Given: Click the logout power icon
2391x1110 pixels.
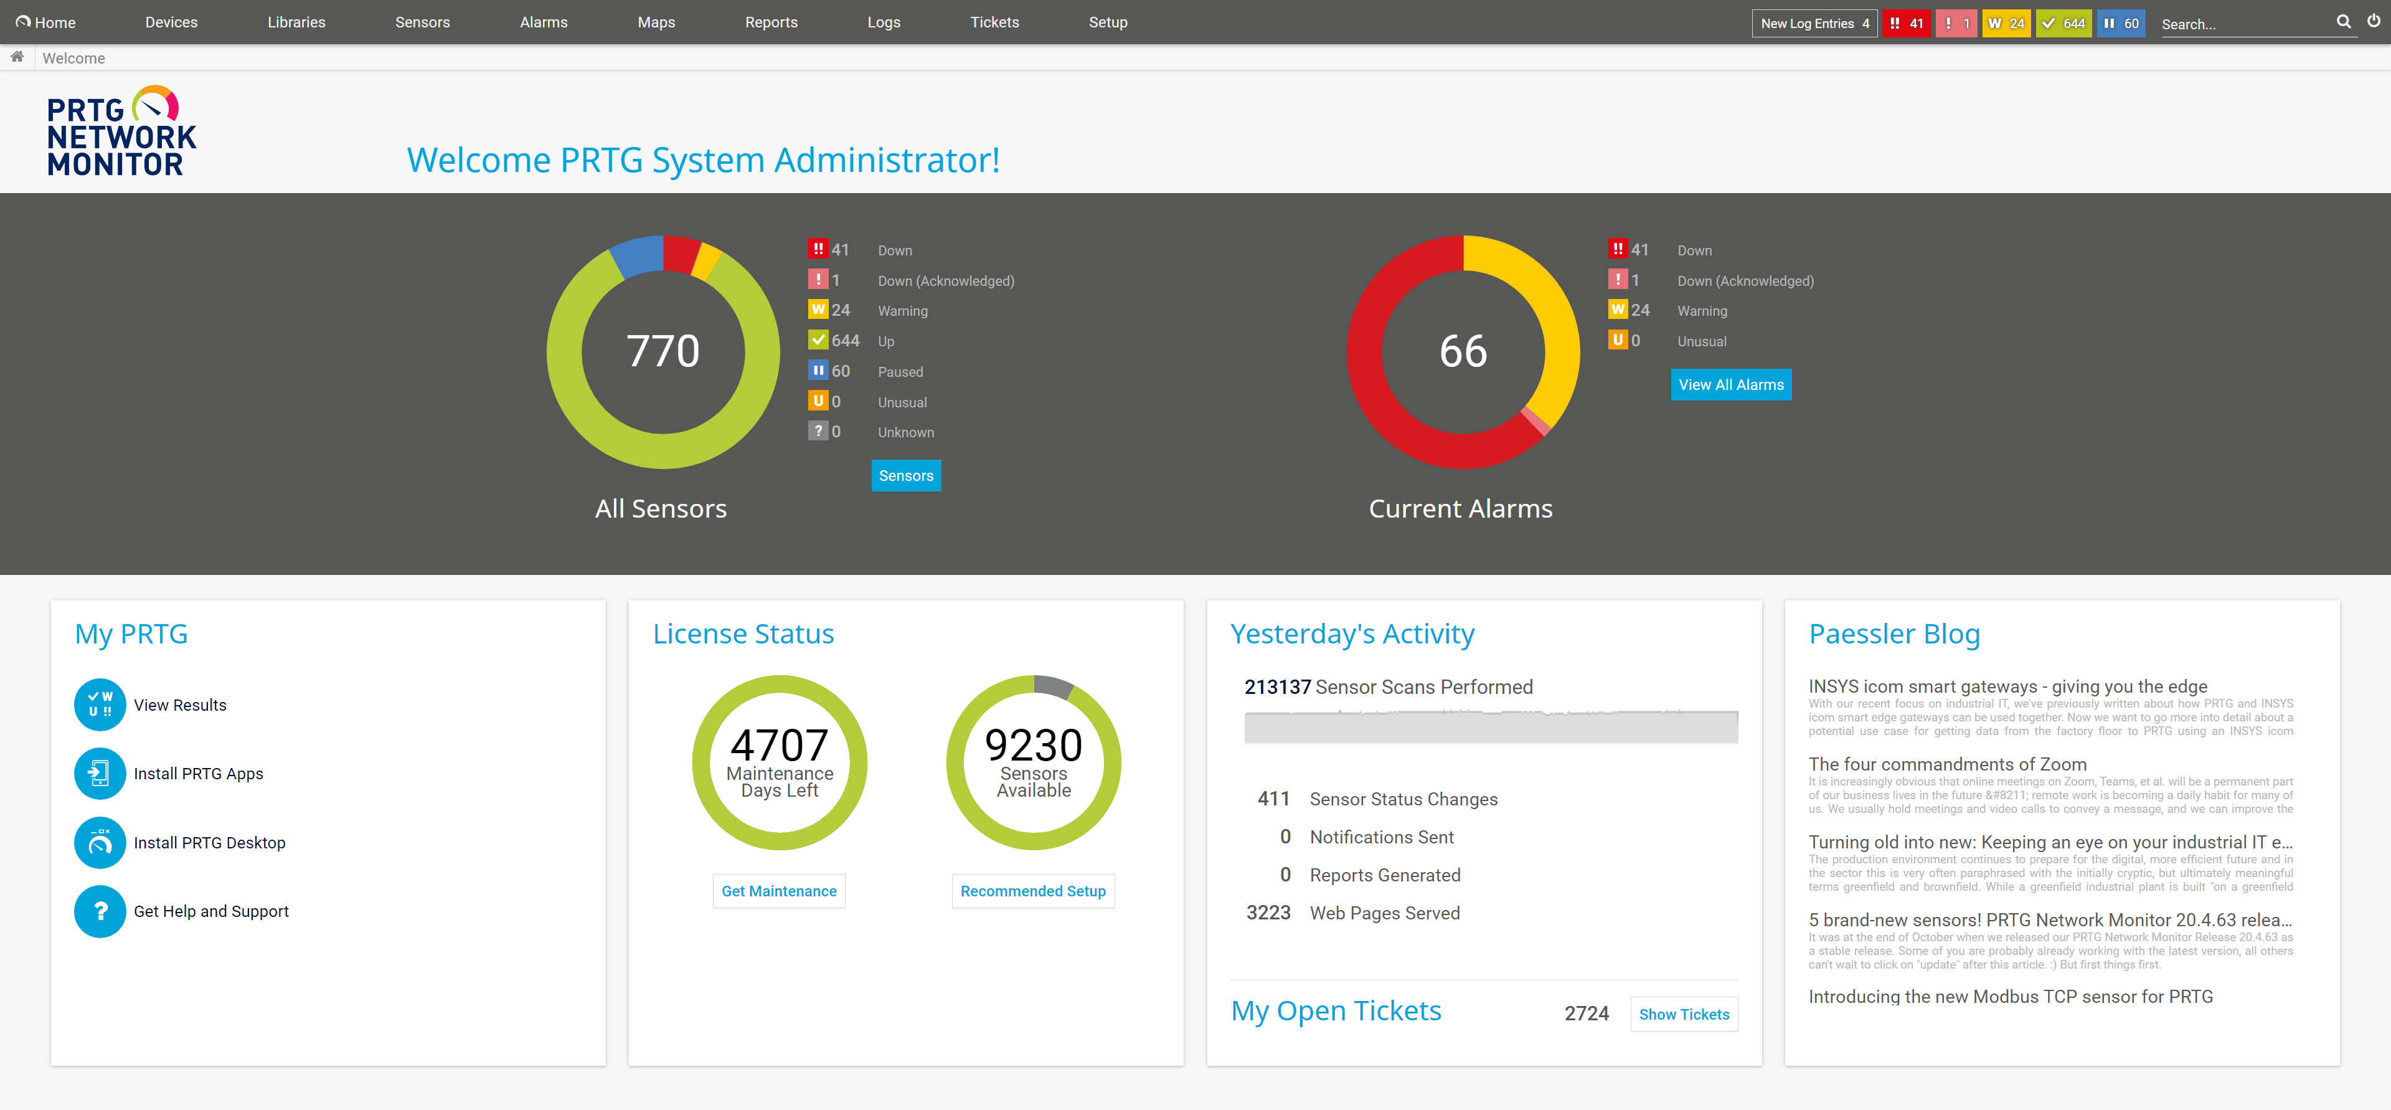Looking at the screenshot, I should 2372,21.
